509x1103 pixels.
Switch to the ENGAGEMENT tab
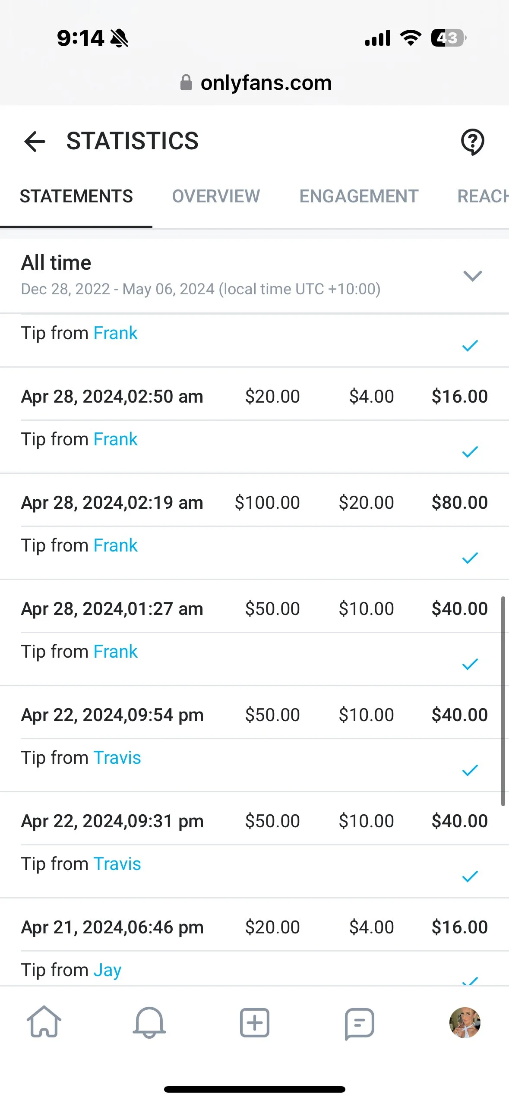pyautogui.click(x=359, y=196)
